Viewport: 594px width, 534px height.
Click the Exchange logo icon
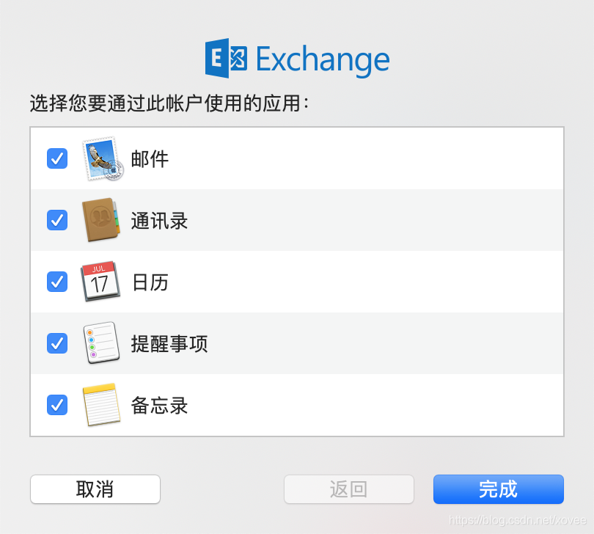(x=226, y=58)
